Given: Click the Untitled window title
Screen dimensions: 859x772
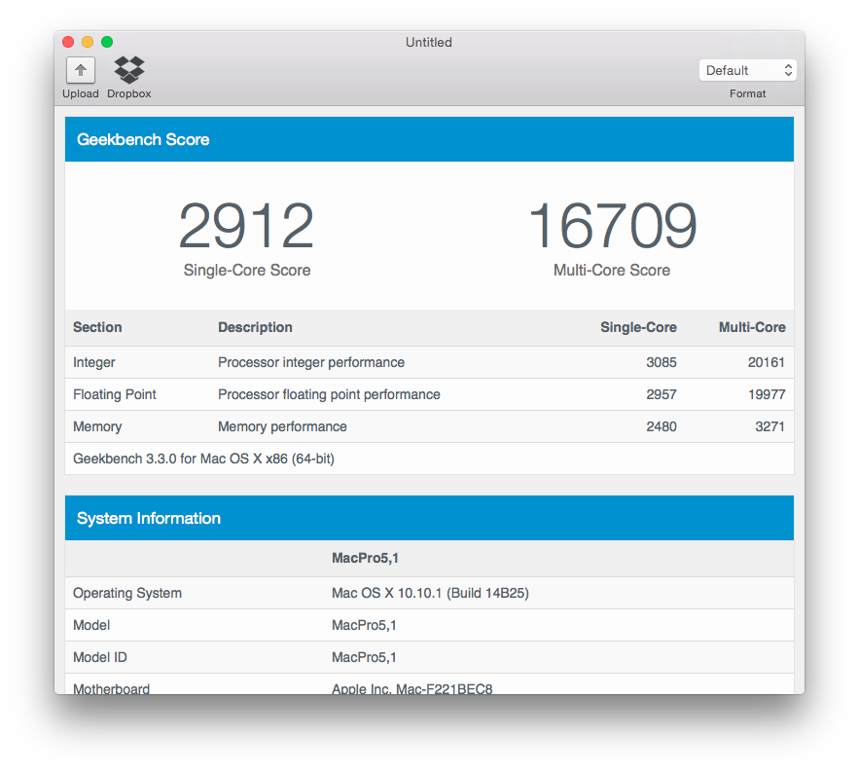Looking at the screenshot, I should (x=429, y=42).
